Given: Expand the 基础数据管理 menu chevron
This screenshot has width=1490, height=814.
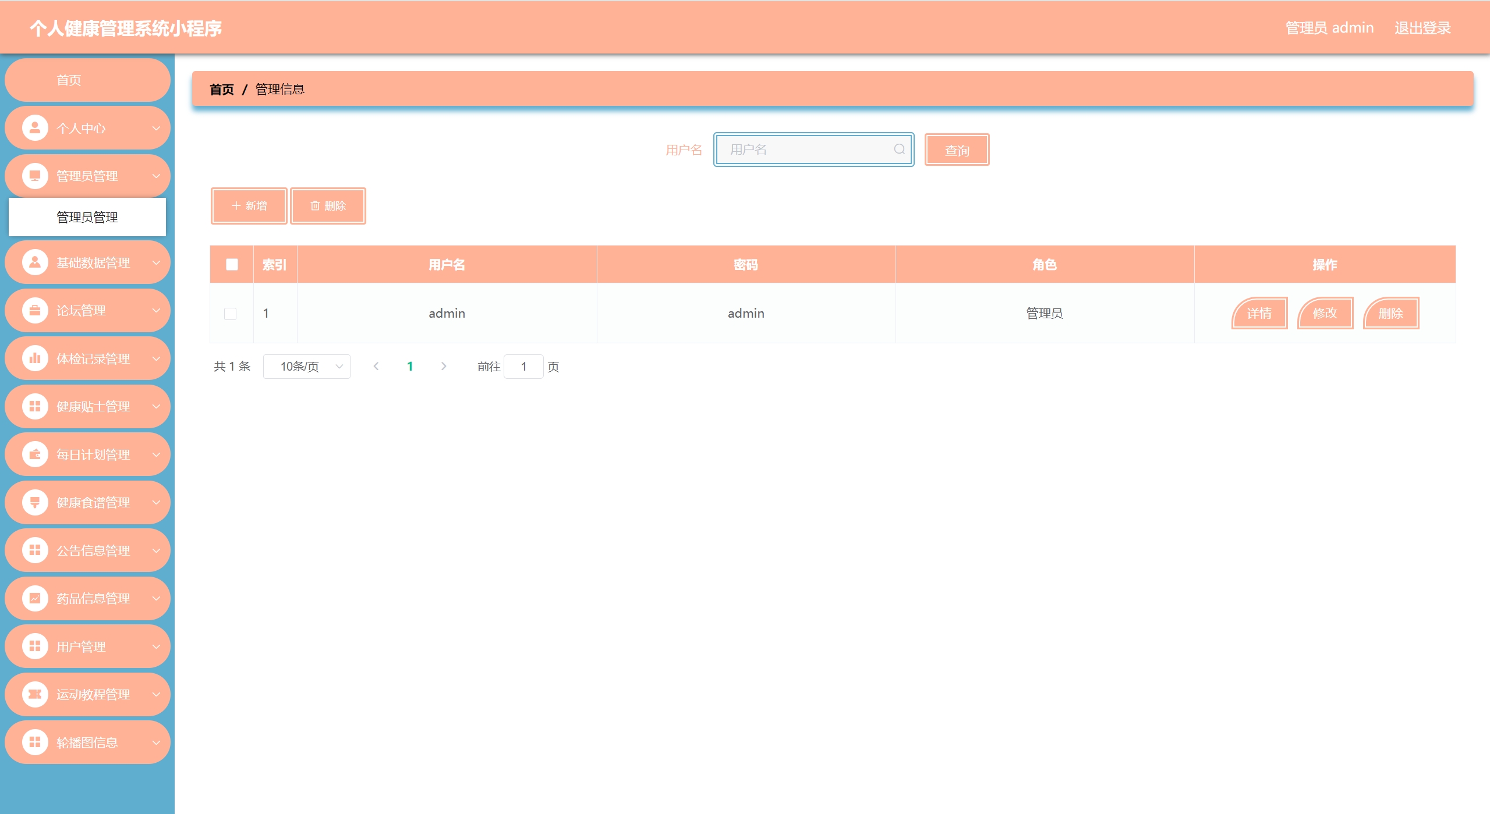Looking at the screenshot, I should [156, 263].
